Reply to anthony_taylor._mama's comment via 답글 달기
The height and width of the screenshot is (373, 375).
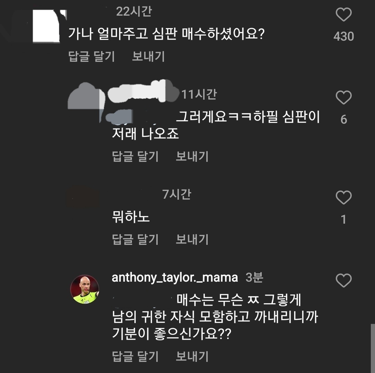tap(135, 356)
